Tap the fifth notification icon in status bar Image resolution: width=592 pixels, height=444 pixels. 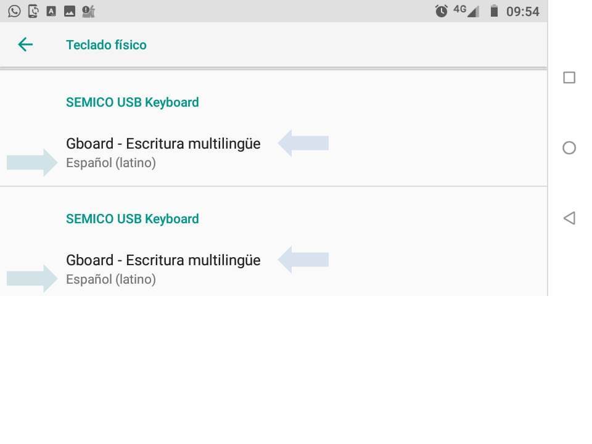[88, 11]
